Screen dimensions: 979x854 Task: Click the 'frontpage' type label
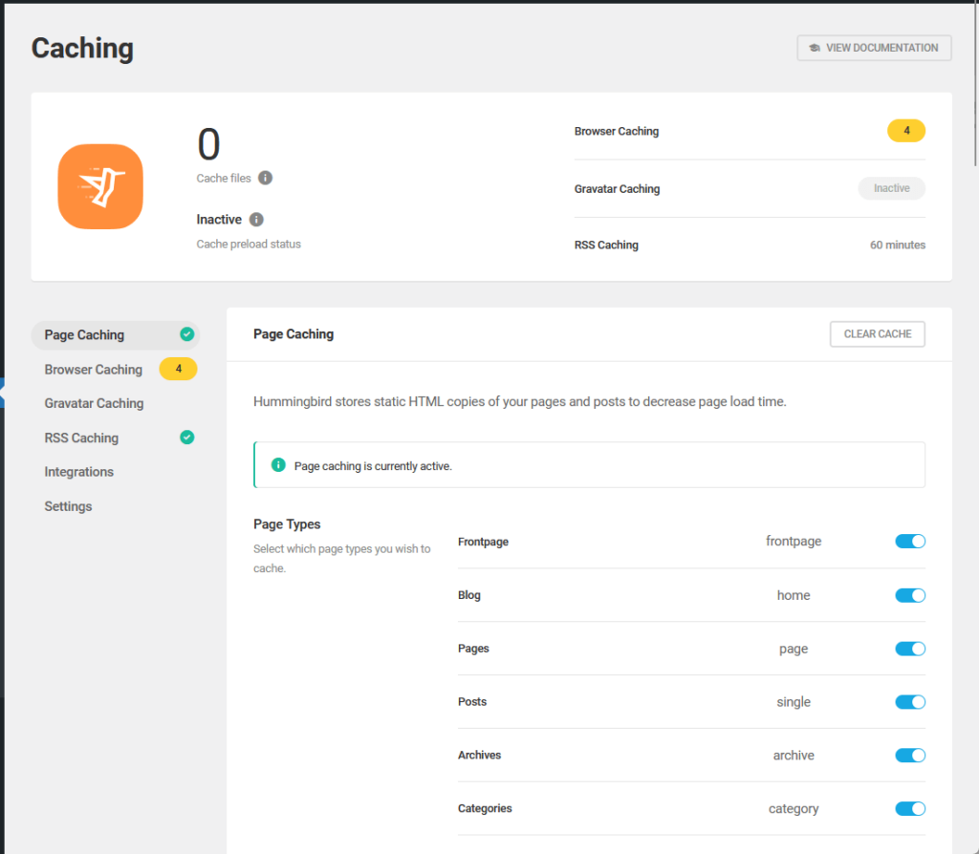pyautogui.click(x=794, y=542)
